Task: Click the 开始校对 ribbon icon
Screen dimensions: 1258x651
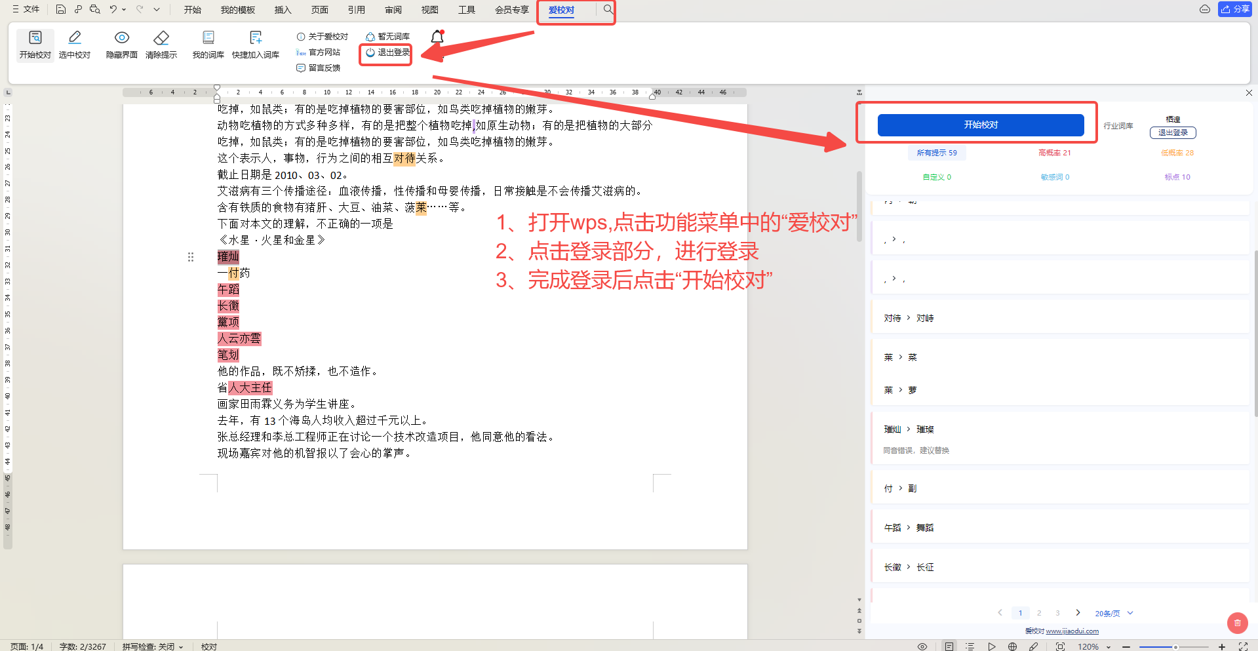Action: point(35,45)
